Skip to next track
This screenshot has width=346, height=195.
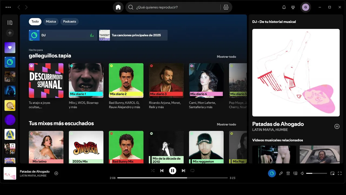click(x=183, y=171)
